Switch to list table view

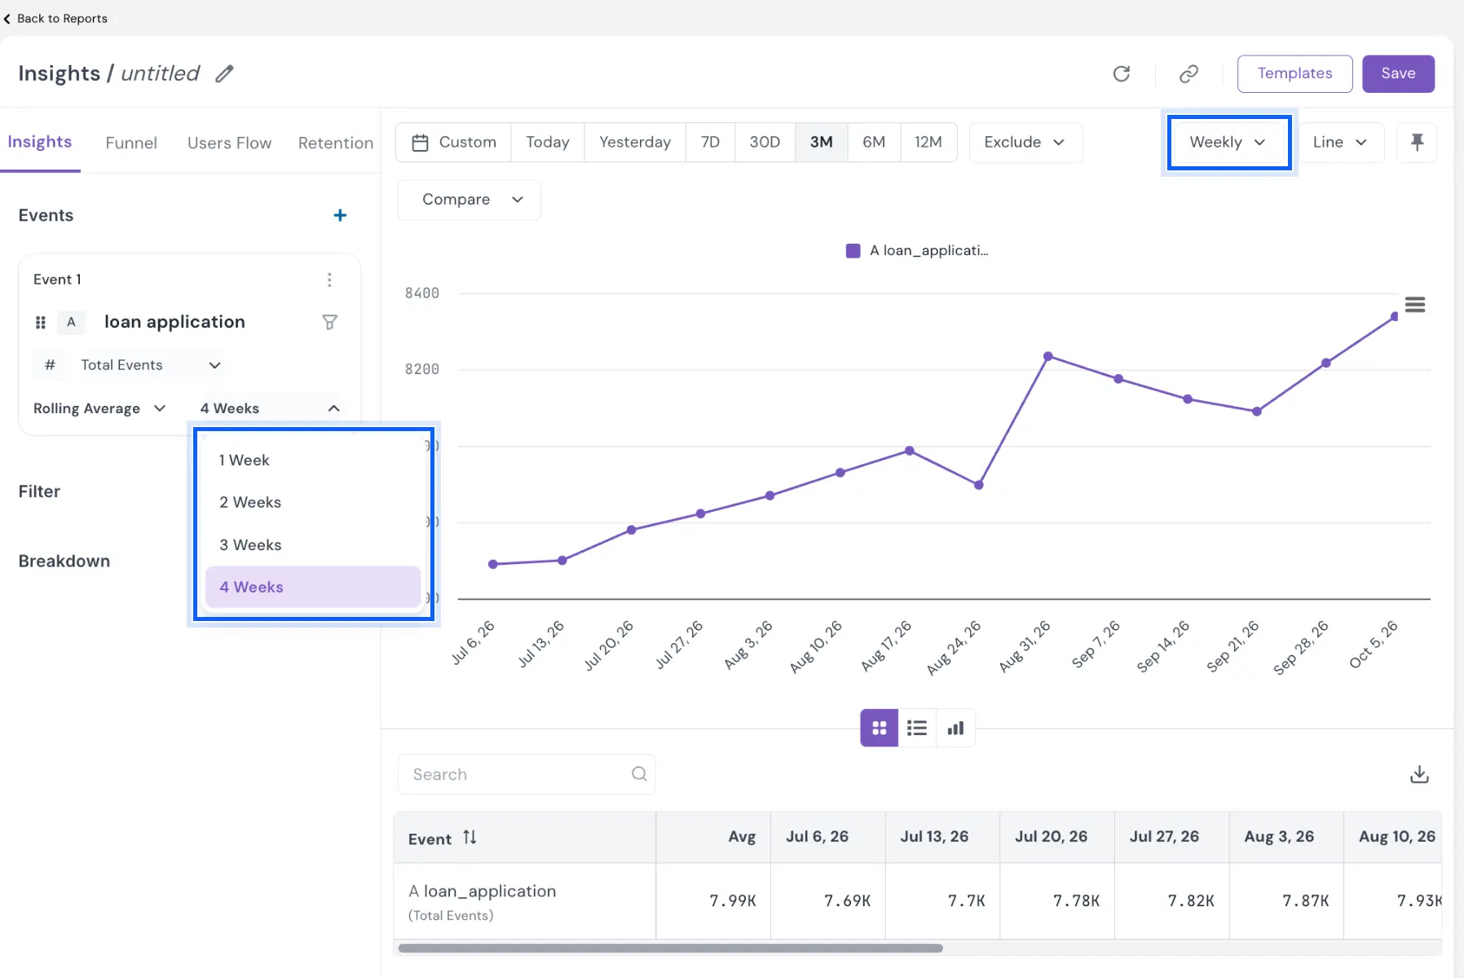click(x=917, y=728)
